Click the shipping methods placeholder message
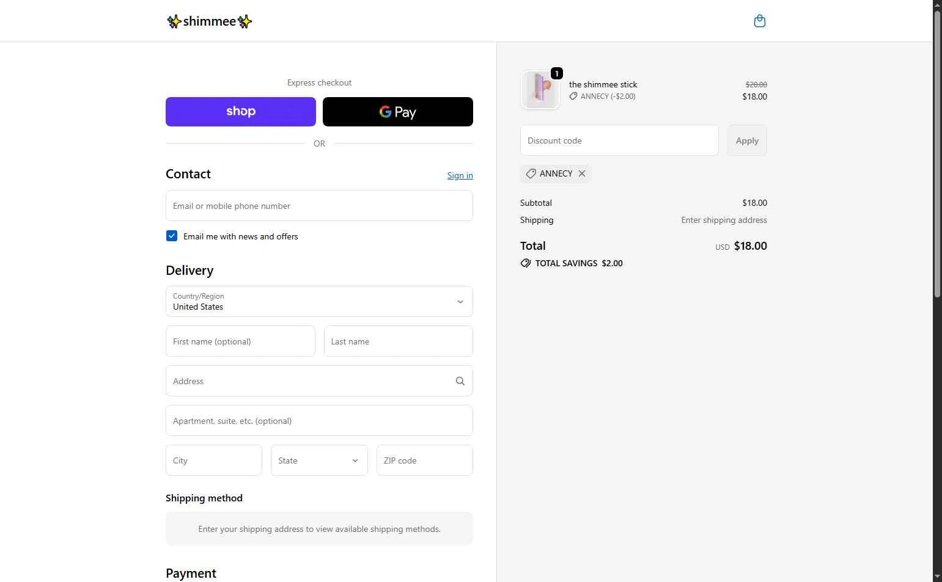The image size is (942, 582). point(319,529)
